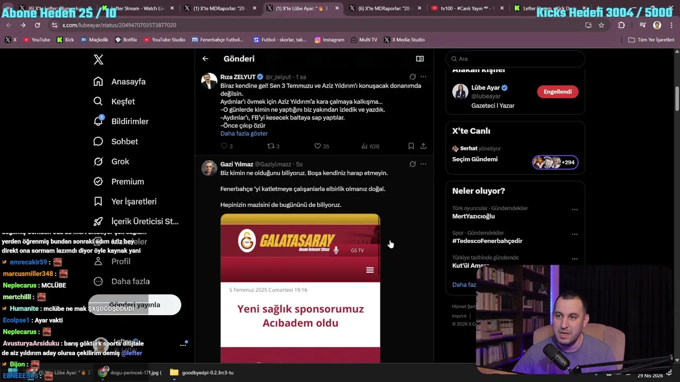The width and height of the screenshot is (680, 382).
Task: Click Rıza ZELYUT profile avatar
Action: point(209,81)
